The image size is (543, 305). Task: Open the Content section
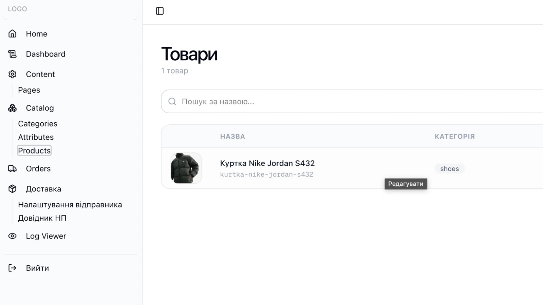click(x=40, y=74)
